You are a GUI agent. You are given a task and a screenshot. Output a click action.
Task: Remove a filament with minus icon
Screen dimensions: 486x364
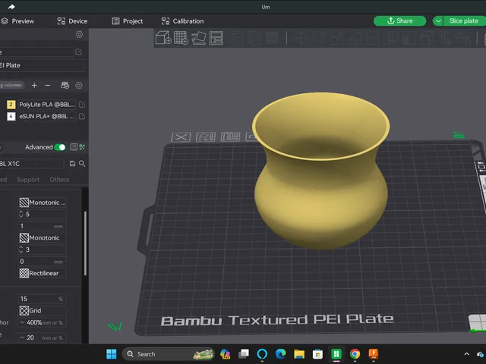pyautogui.click(x=47, y=85)
